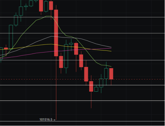Click the hollow green candle before the last candle
The width and height of the screenshot is (165, 126).
pyautogui.click(x=106, y=73)
